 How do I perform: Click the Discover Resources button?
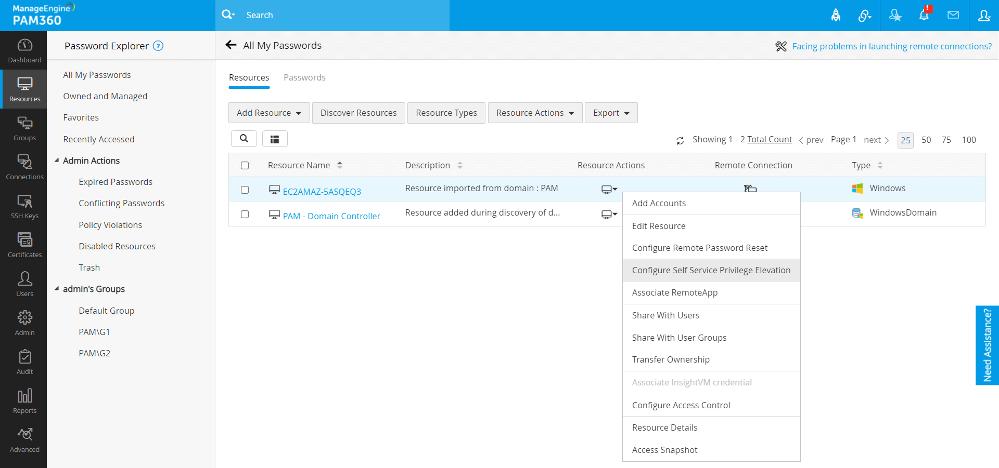coord(358,113)
